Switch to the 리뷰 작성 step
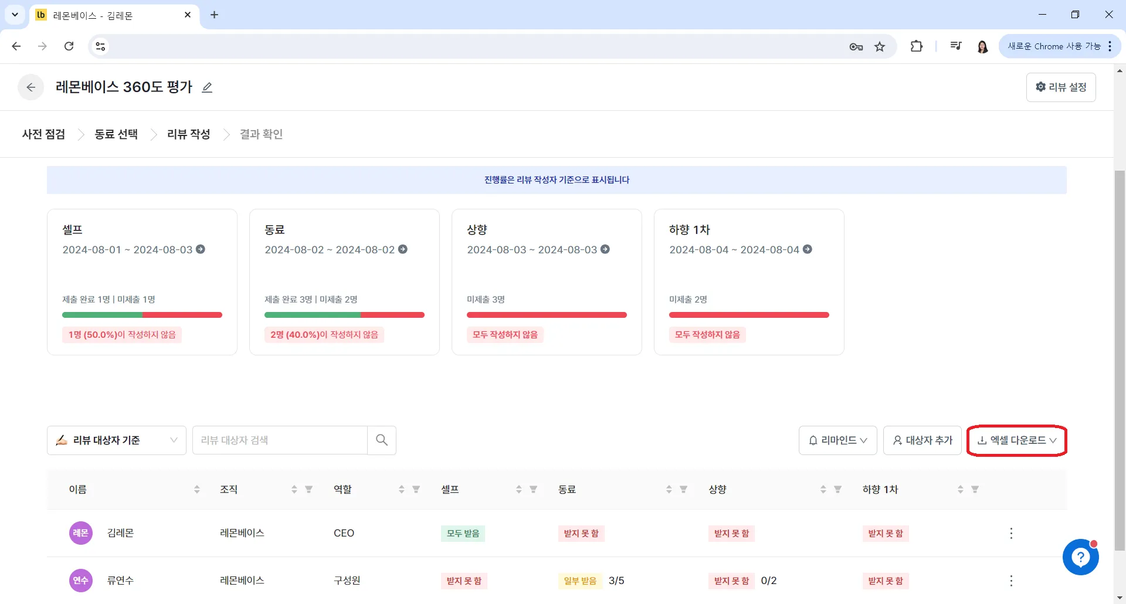The height and width of the screenshot is (604, 1126). tap(188, 134)
